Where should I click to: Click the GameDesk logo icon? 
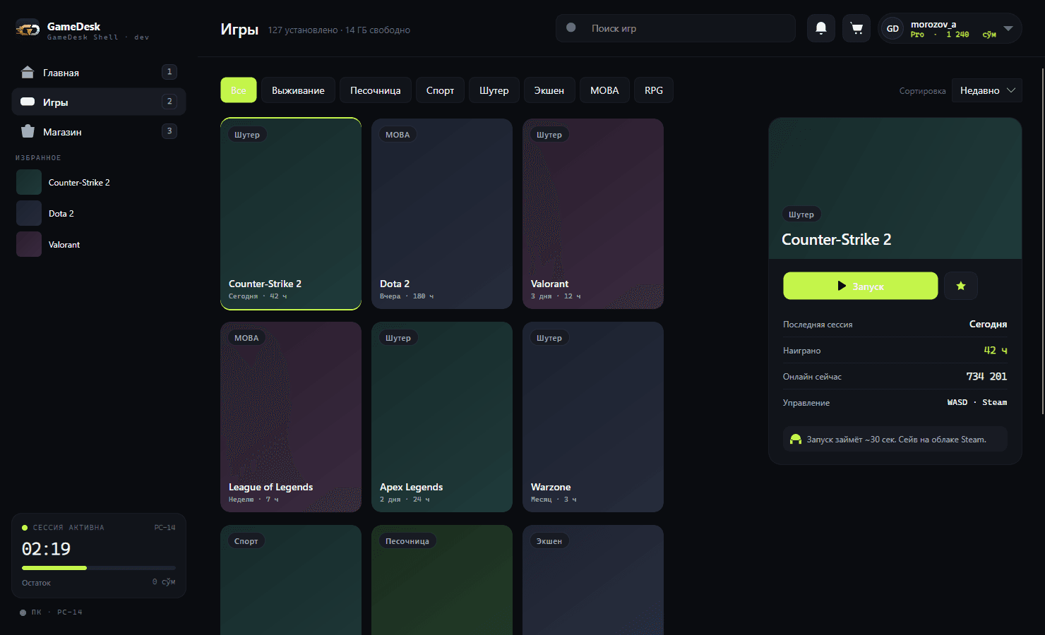28,29
